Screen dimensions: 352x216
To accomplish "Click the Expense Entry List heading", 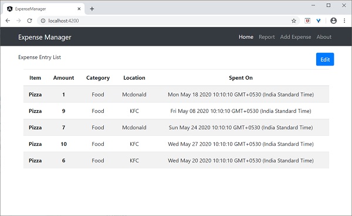I will [39, 57].
